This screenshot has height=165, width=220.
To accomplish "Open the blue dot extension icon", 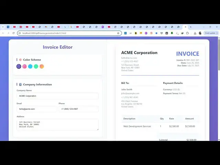I will [x=156, y=33].
